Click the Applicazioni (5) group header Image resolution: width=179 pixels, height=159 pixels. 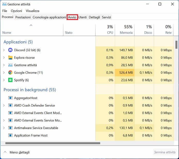click(18, 42)
